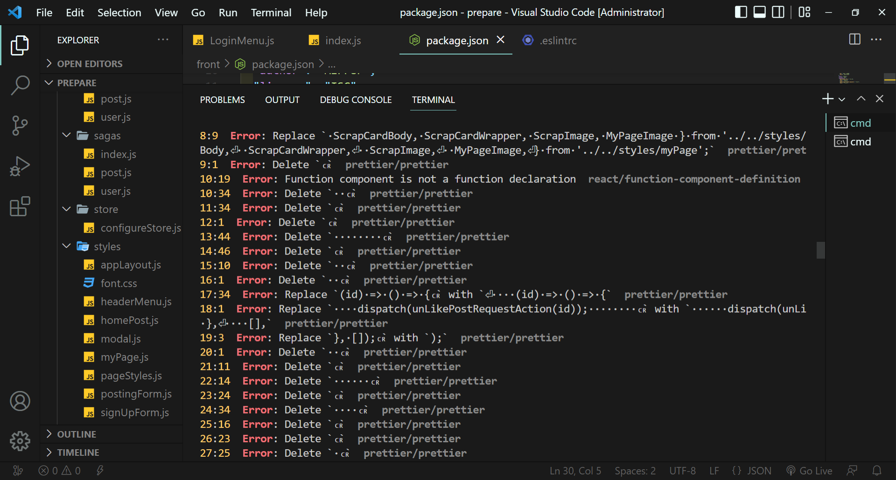Open the terminal profile dropdown arrow
896x480 pixels.
pyautogui.click(x=841, y=99)
